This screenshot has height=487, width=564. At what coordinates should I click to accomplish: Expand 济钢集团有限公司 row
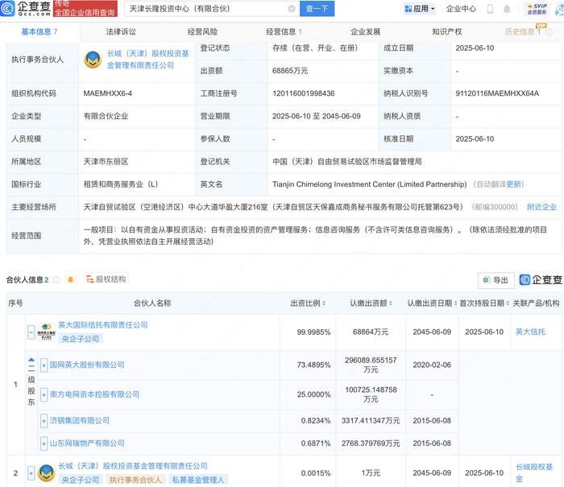(44, 421)
